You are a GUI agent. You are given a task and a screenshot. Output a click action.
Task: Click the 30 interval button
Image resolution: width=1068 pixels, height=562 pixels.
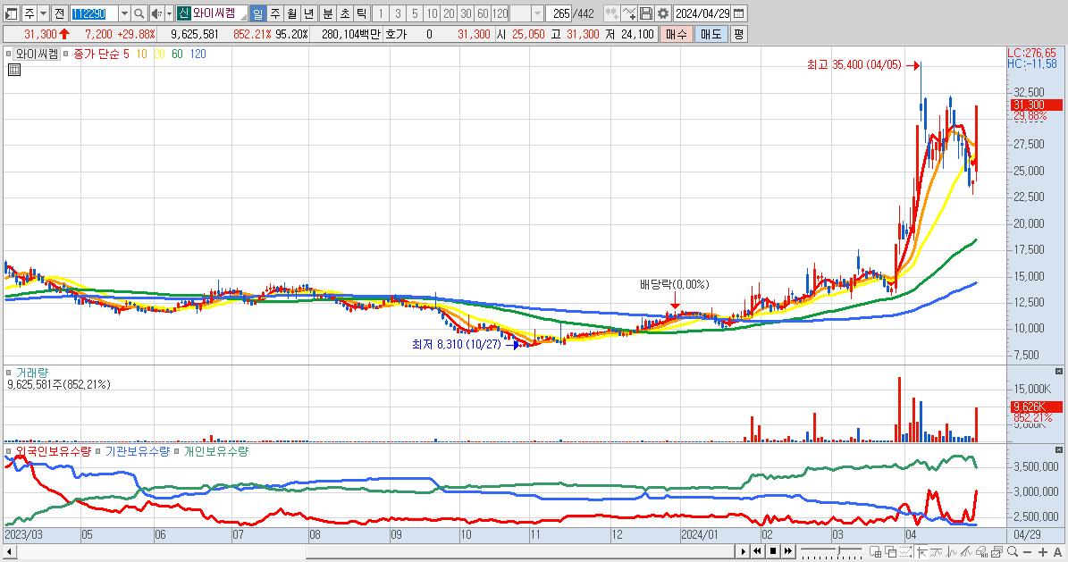coord(466,13)
